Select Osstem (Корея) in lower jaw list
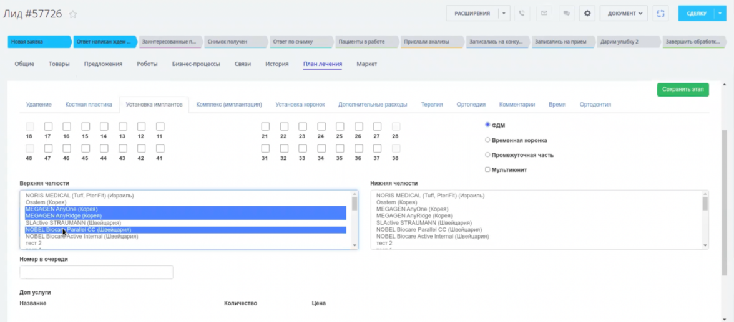 pos(396,202)
